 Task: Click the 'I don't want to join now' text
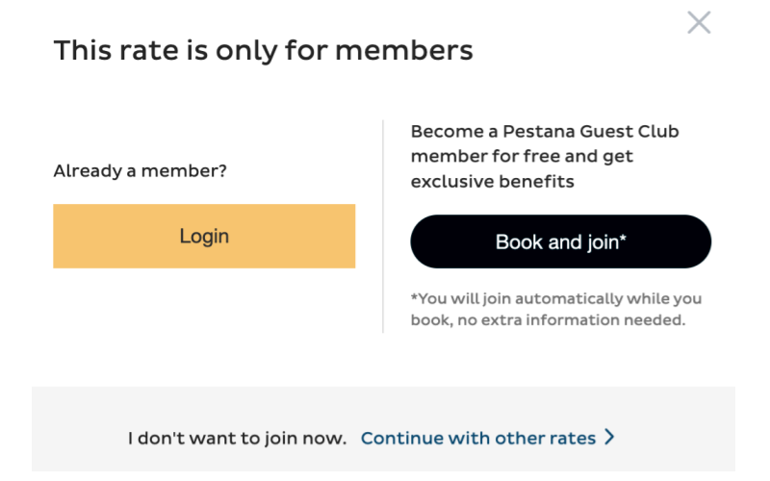click(237, 438)
